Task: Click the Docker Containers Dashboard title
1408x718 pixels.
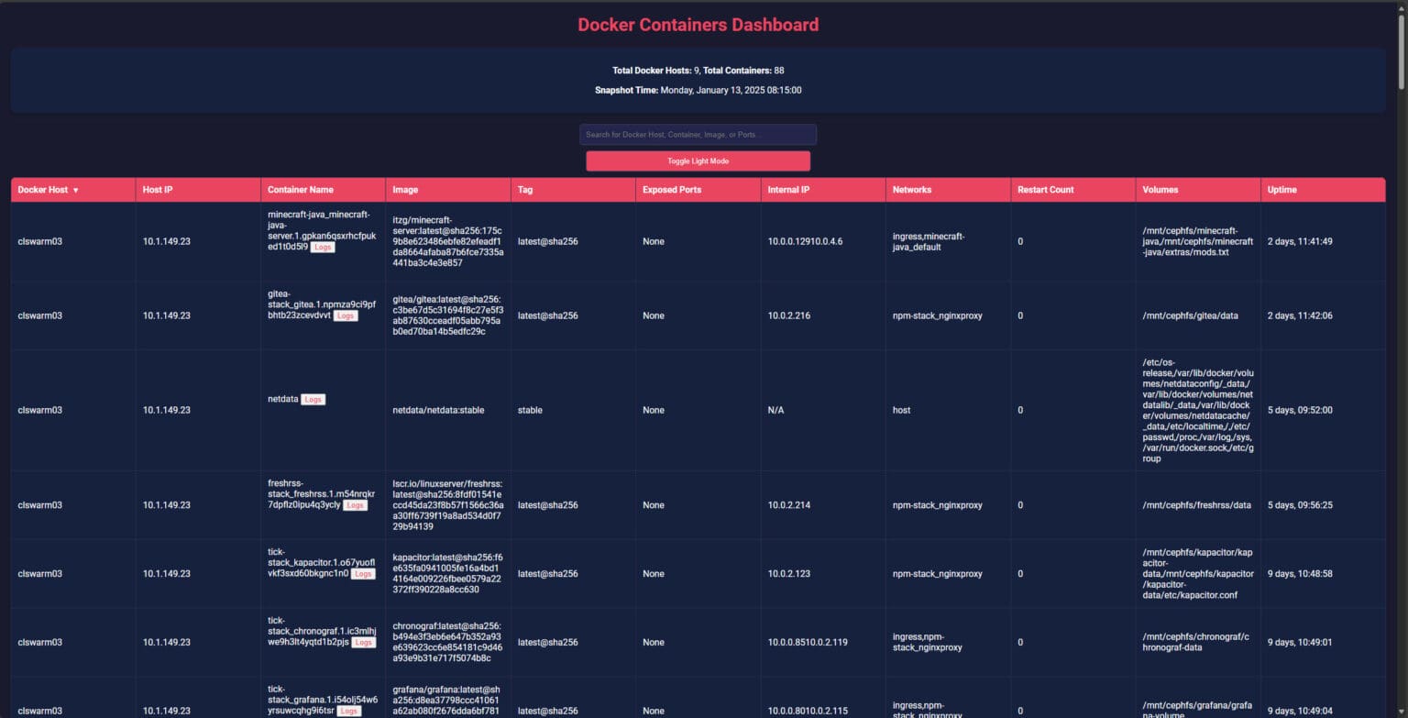Action: (x=698, y=24)
